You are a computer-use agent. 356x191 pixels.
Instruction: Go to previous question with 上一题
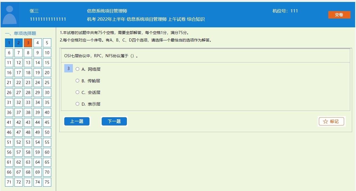(x=77, y=121)
